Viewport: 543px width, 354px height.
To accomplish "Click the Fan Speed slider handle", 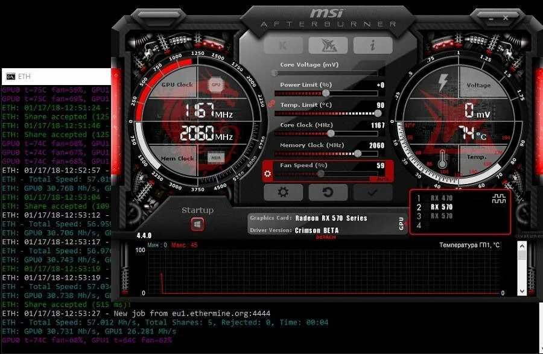I will pyautogui.click(x=321, y=173).
